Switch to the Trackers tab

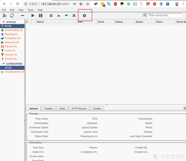pyautogui.click(x=48, y=109)
